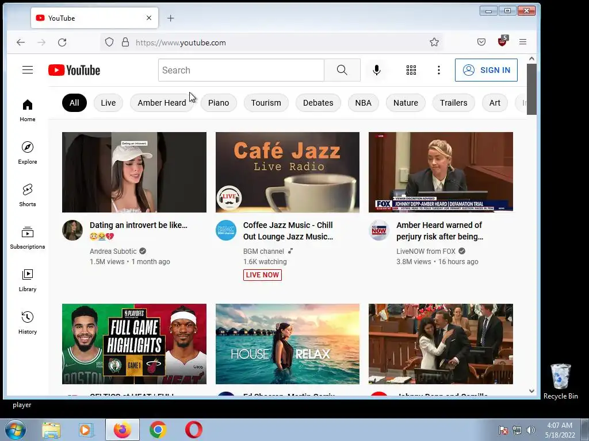Click the YouTube logo

(x=74, y=70)
